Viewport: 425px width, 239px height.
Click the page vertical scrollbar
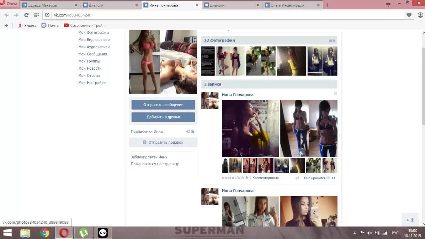point(423,86)
